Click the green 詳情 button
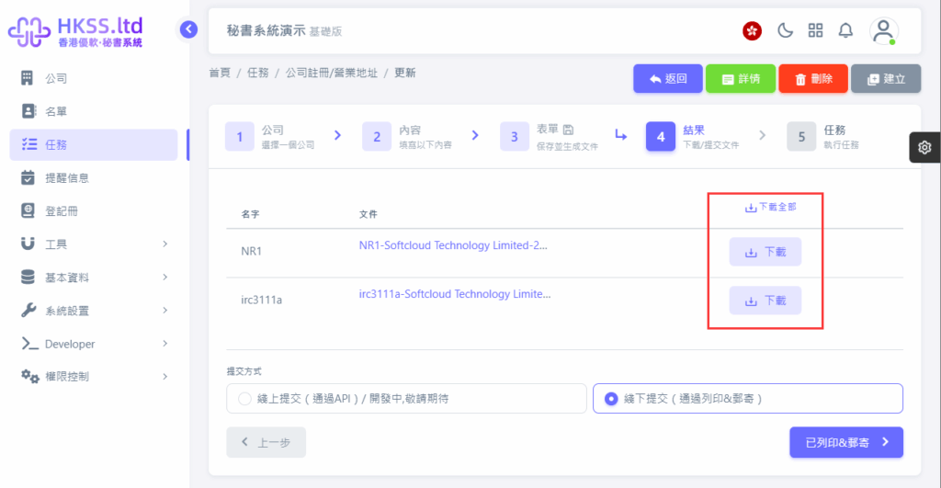 coord(741,79)
